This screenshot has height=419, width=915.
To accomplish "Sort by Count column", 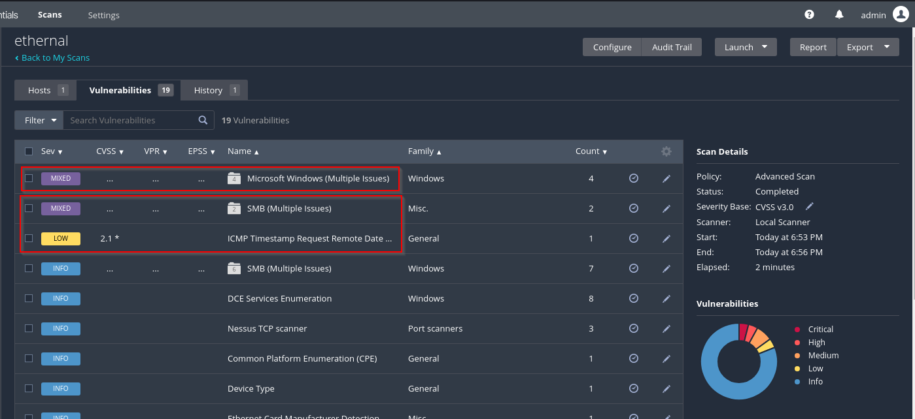I will (x=591, y=151).
